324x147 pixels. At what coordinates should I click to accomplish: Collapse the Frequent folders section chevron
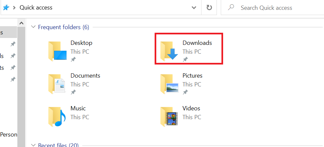pyautogui.click(x=33, y=27)
